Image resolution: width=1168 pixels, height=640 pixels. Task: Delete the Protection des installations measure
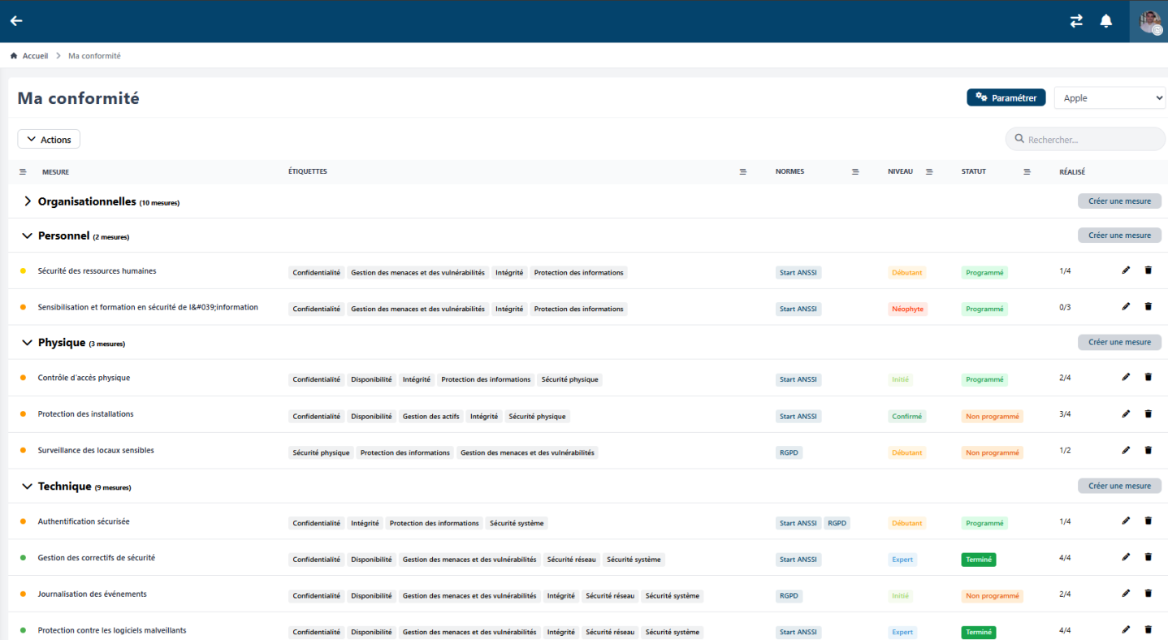click(x=1148, y=414)
